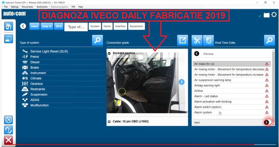Click the Real Time Data list scrollbar
279x147 pixels.
(x=273, y=87)
